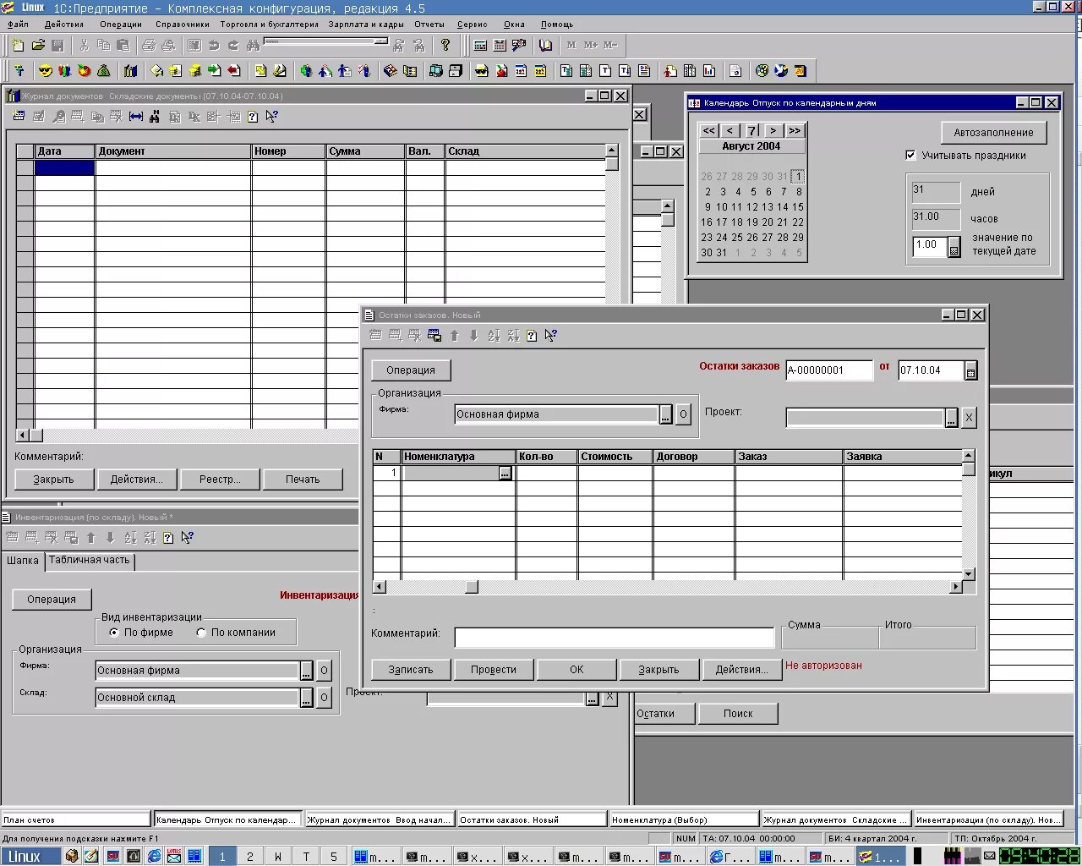Open the Склад selector in Инвентаризация window
This screenshot has width=1082, height=866.
click(307, 698)
